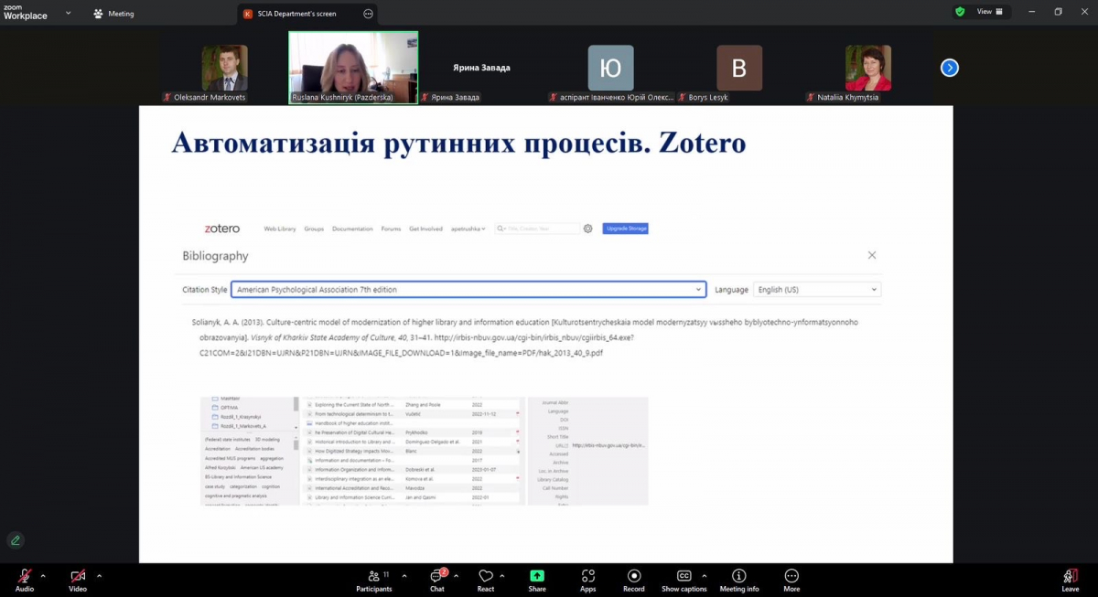
Task: Open the meeting Chat
Action: click(436, 579)
